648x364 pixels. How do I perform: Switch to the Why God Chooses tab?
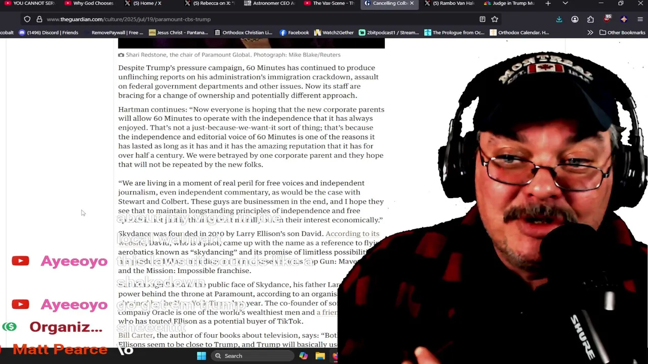89,4
